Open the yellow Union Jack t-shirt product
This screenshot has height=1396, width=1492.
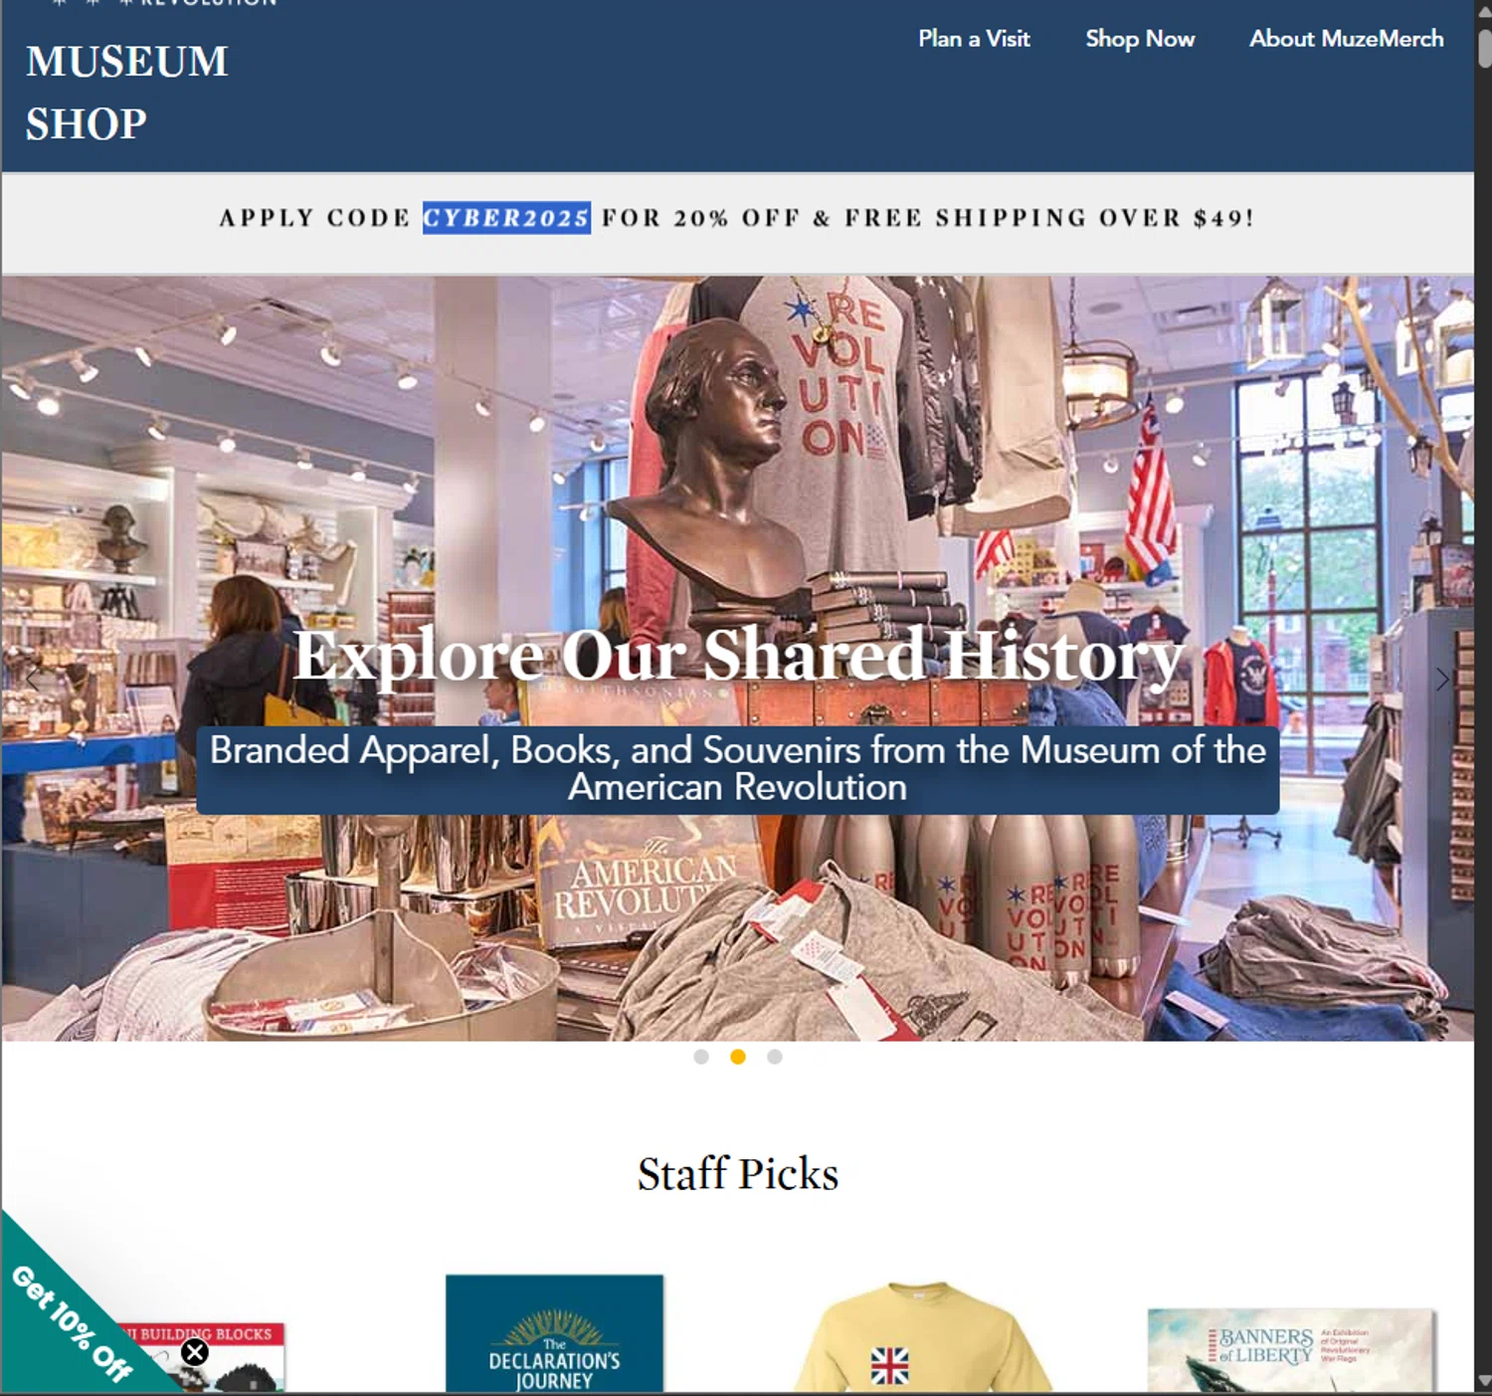click(x=923, y=1336)
